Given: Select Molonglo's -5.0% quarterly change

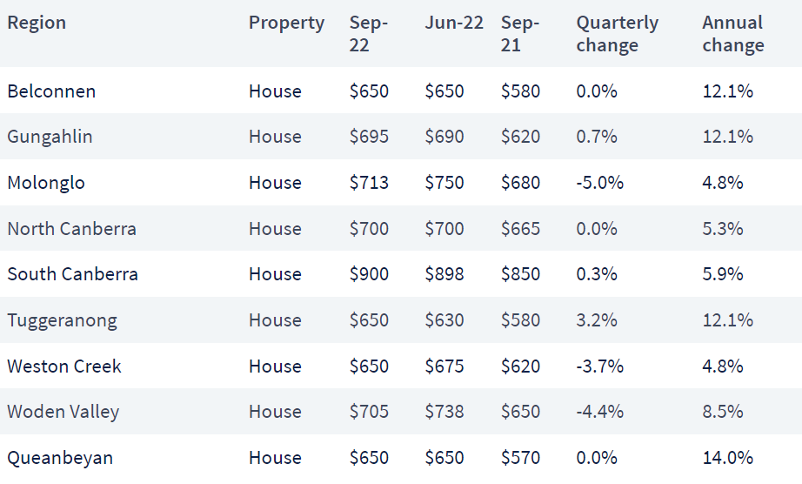Looking at the screenshot, I should coord(599,183).
